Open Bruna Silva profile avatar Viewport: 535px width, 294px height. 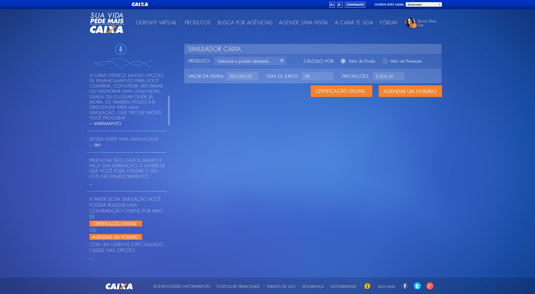(410, 23)
